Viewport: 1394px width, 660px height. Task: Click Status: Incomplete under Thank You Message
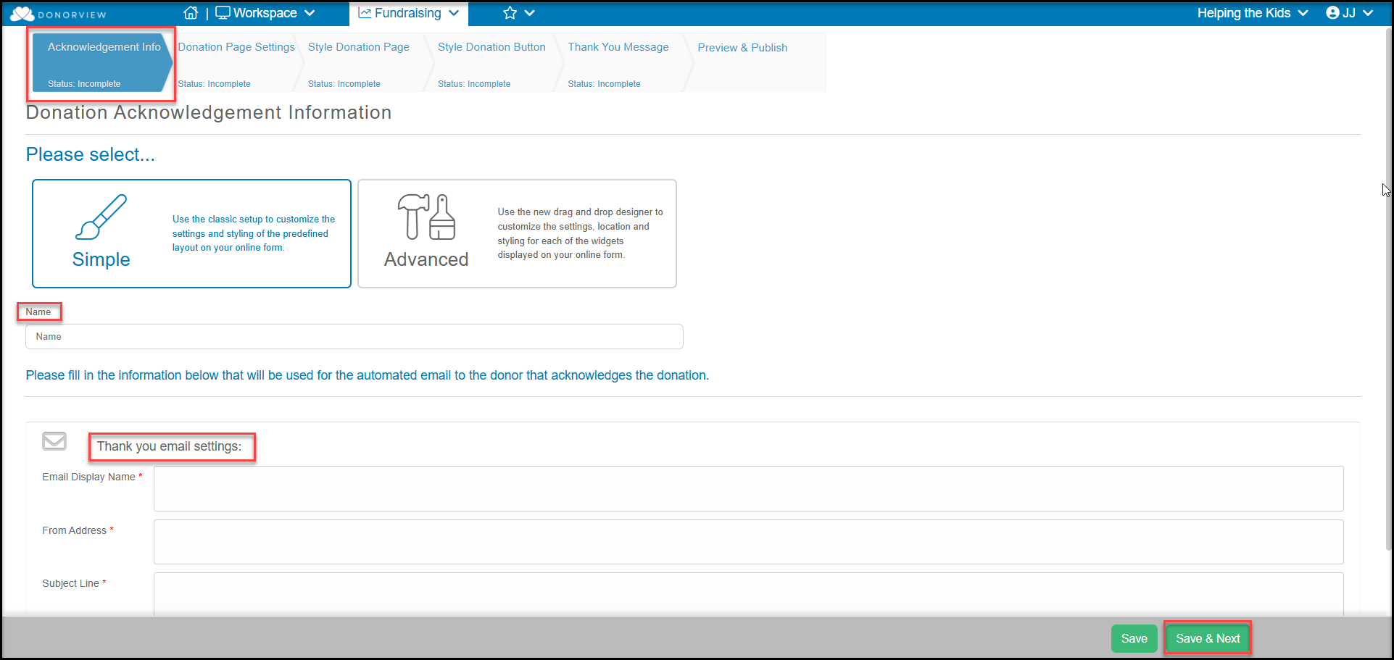coord(604,84)
